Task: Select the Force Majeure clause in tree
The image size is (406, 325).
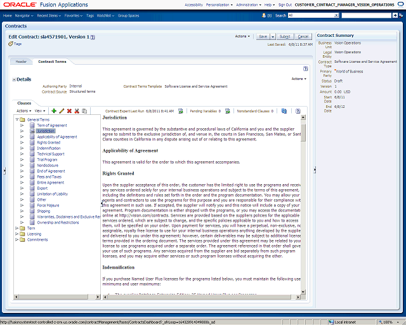Action: coord(48,205)
